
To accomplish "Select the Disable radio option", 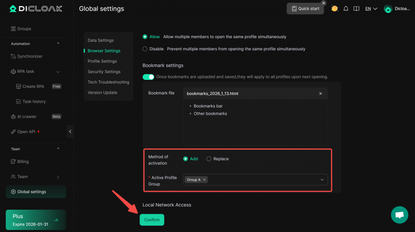I will [x=145, y=49].
